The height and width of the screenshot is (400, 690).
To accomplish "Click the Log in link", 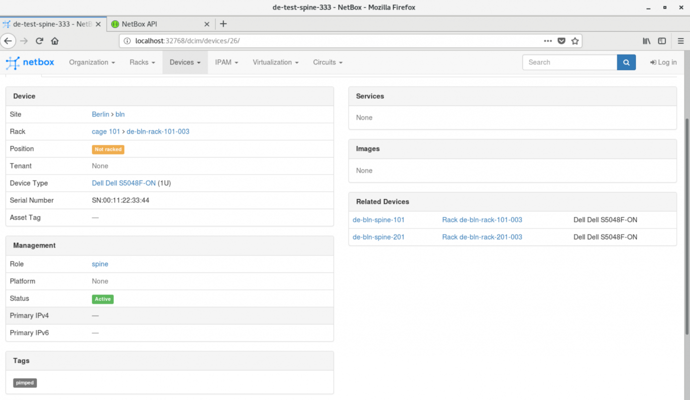I will (663, 62).
